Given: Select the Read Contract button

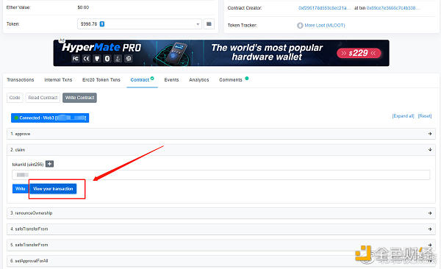Looking at the screenshot, I should pyautogui.click(x=43, y=98).
